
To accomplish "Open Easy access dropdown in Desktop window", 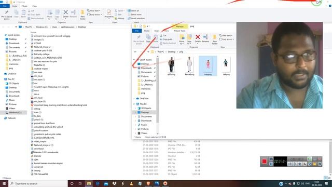I will point(94,15).
